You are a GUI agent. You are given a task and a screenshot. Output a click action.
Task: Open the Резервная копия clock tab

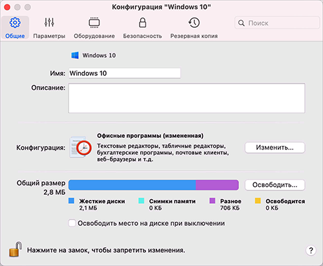194,28
